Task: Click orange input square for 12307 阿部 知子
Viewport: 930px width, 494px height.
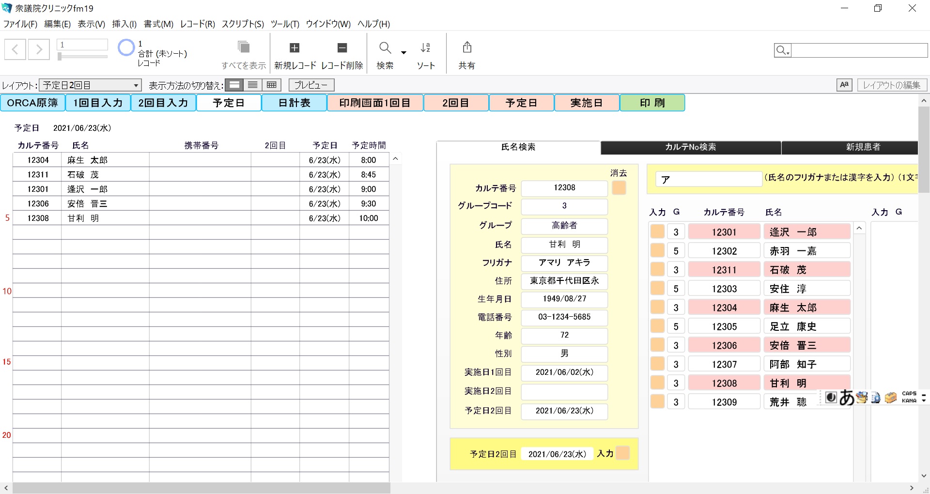Action: click(657, 364)
